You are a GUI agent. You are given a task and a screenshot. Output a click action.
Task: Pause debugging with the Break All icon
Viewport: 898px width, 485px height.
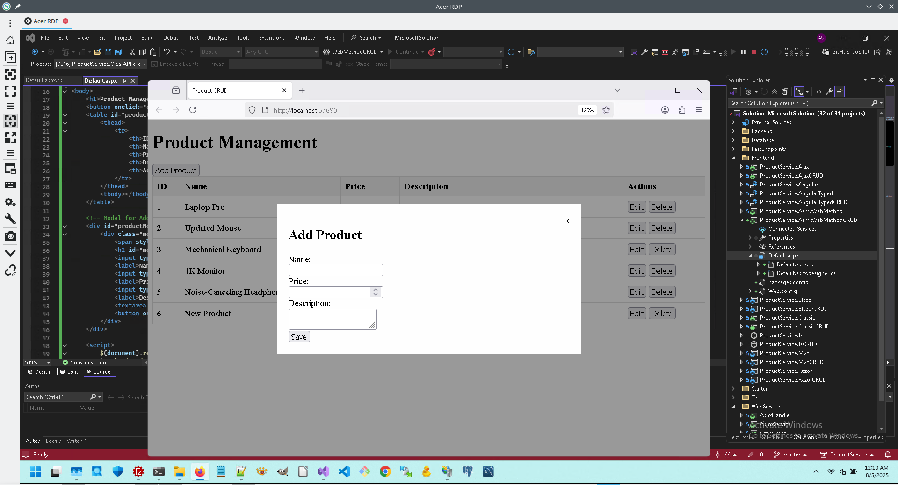point(744,52)
